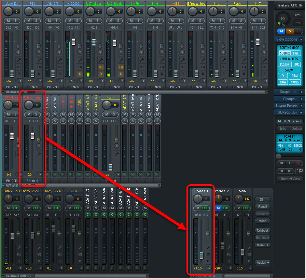The height and width of the screenshot is (279, 306).
Task: Click the Talkback button
Action: 263,231
